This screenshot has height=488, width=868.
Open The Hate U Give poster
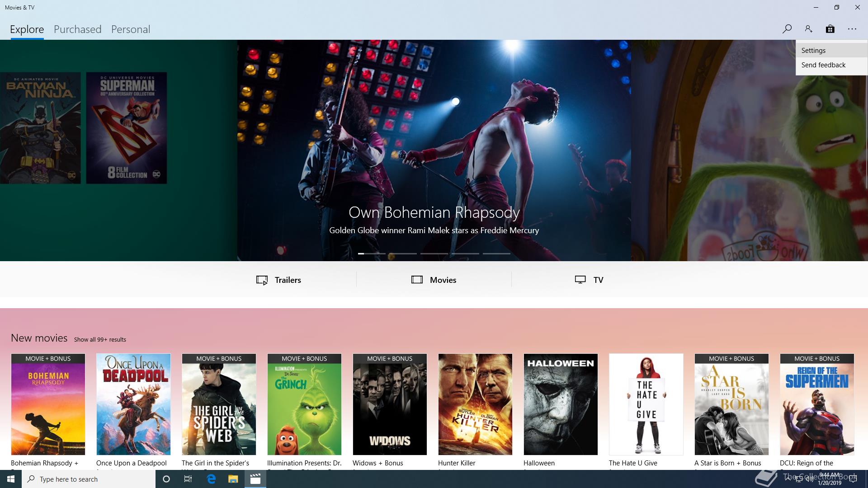point(646,404)
